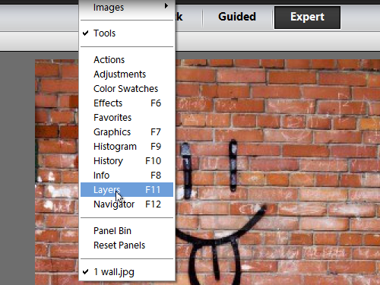The image size is (380, 285).
Task: Show the Color Swatches panel
Action: [127, 89]
